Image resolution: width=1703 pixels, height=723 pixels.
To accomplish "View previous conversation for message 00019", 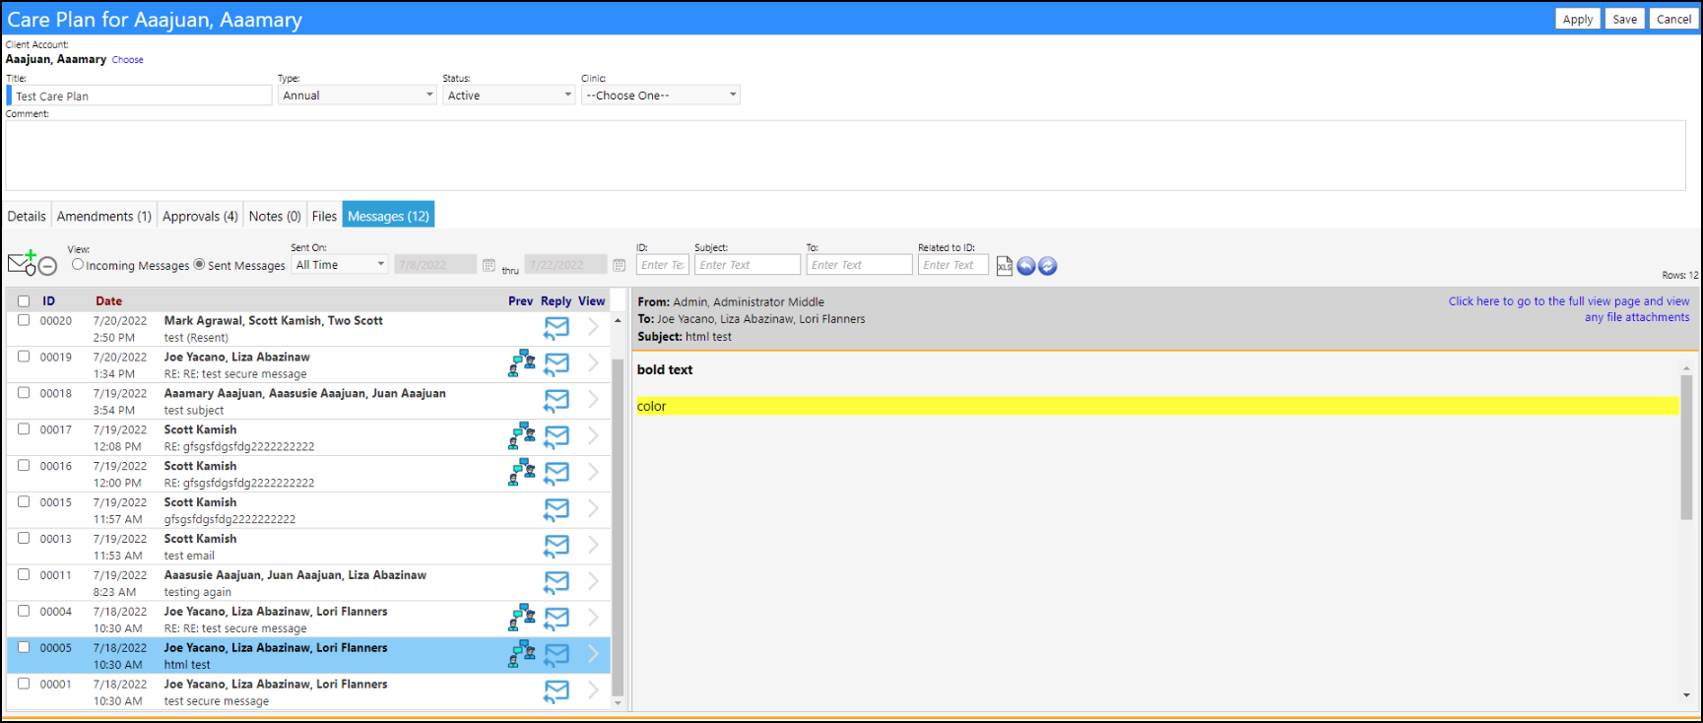I will (x=522, y=363).
